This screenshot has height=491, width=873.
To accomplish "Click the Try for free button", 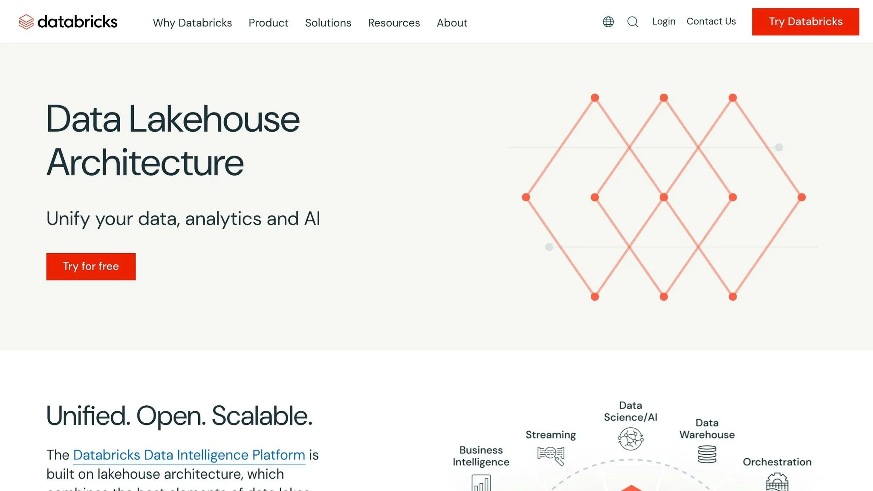I will click(91, 266).
